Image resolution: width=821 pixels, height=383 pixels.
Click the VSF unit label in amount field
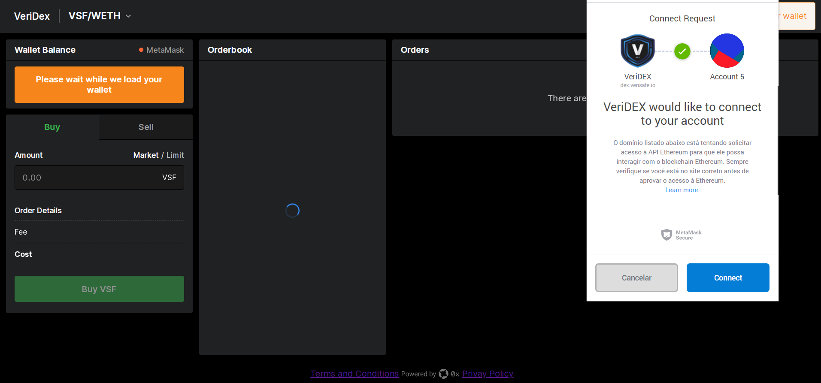(x=169, y=178)
